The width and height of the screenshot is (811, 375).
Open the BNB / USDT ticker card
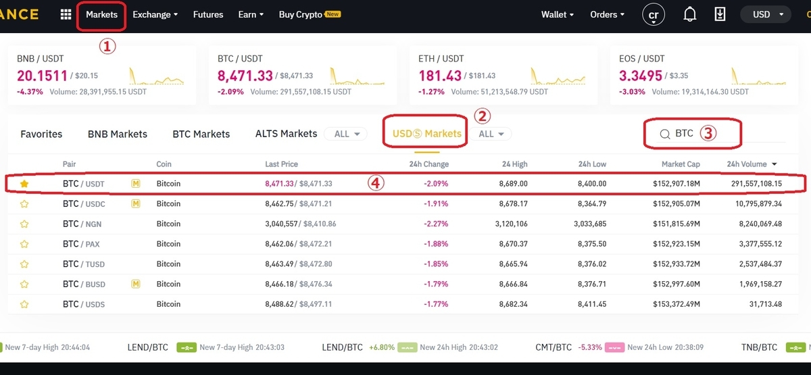click(x=101, y=75)
